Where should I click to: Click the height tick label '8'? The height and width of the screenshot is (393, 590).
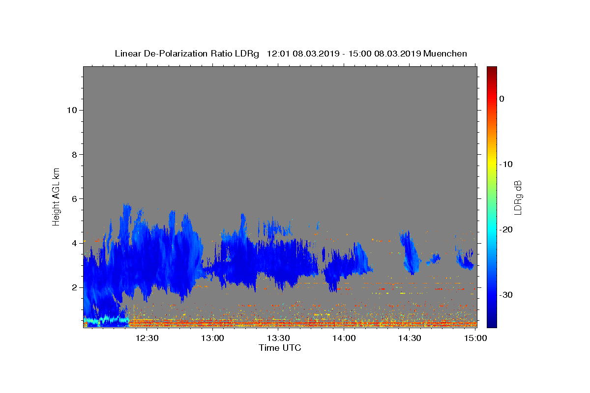pyautogui.click(x=74, y=154)
